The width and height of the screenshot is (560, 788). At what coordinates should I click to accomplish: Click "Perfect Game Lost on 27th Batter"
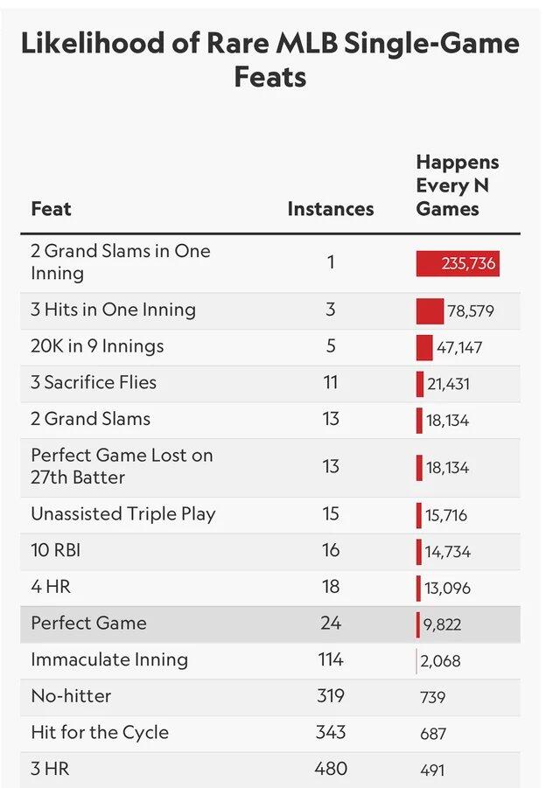[122, 466]
